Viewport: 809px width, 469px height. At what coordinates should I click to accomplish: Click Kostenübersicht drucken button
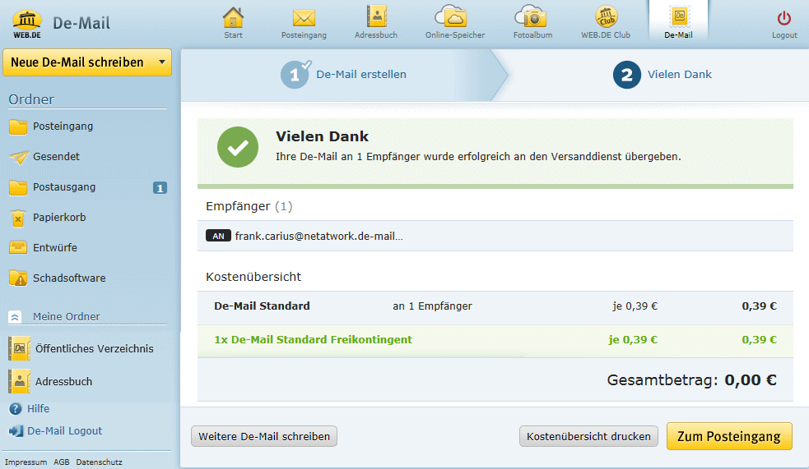588,437
